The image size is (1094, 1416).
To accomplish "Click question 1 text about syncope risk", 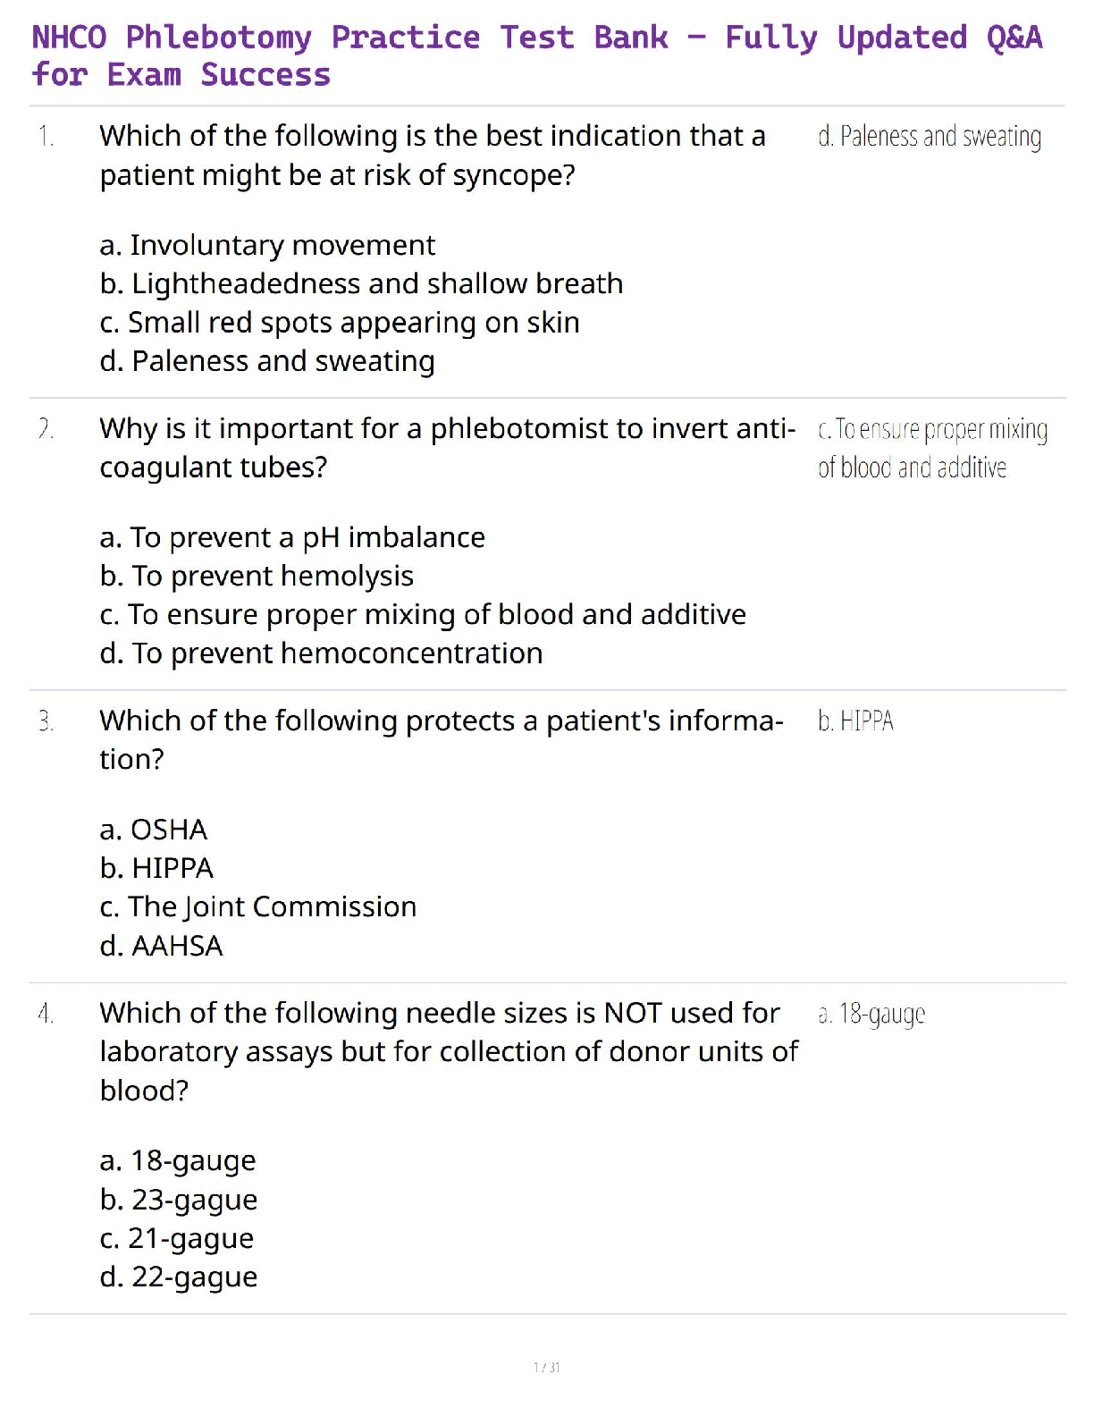I will 433,156.
